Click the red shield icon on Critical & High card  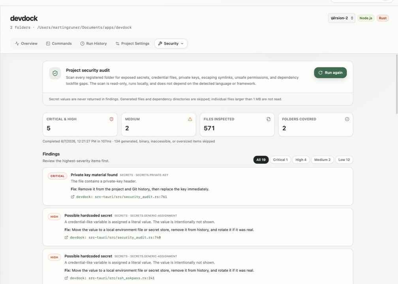[111, 119]
